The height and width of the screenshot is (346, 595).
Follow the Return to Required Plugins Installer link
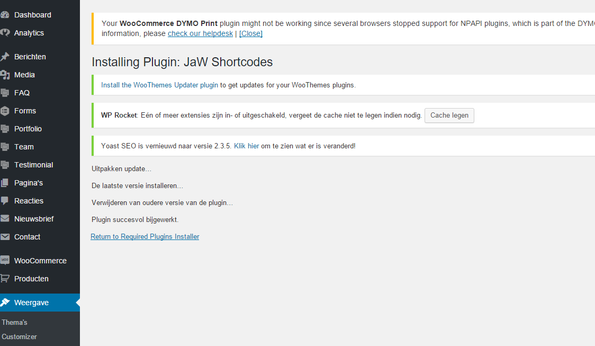(x=145, y=237)
